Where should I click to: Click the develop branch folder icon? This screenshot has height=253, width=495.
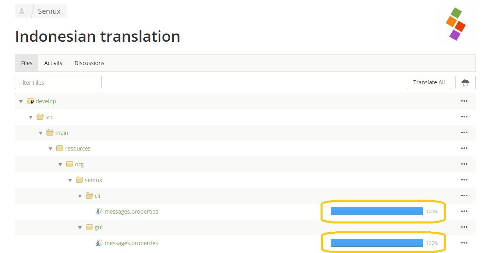(30, 101)
